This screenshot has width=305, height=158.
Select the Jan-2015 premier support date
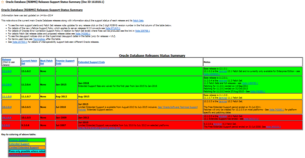click(x=61, y=85)
